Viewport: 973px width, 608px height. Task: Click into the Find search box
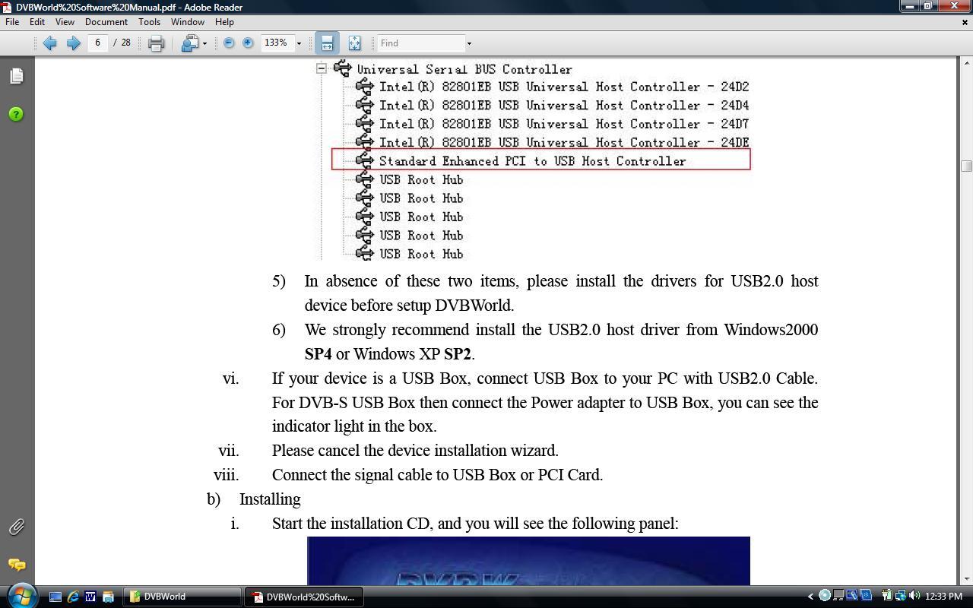click(x=421, y=43)
